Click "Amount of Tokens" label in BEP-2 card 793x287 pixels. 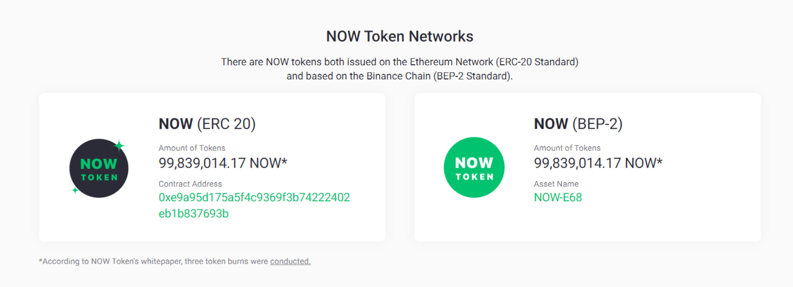point(567,148)
